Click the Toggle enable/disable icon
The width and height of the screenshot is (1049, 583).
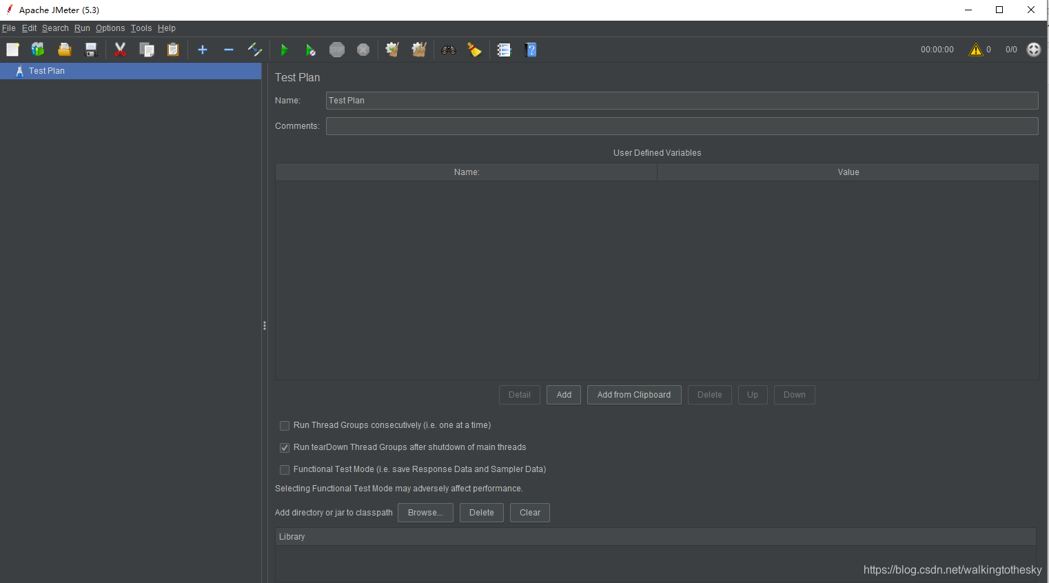click(255, 50)
